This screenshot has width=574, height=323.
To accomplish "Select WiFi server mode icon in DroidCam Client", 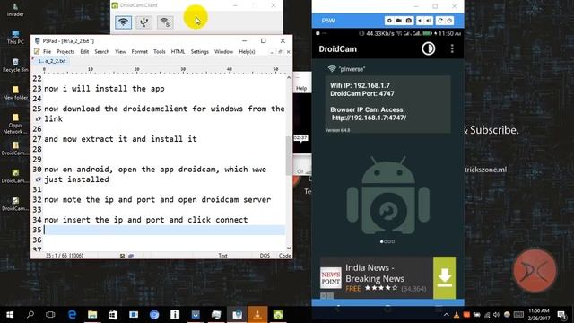I will tap(165, 22).
